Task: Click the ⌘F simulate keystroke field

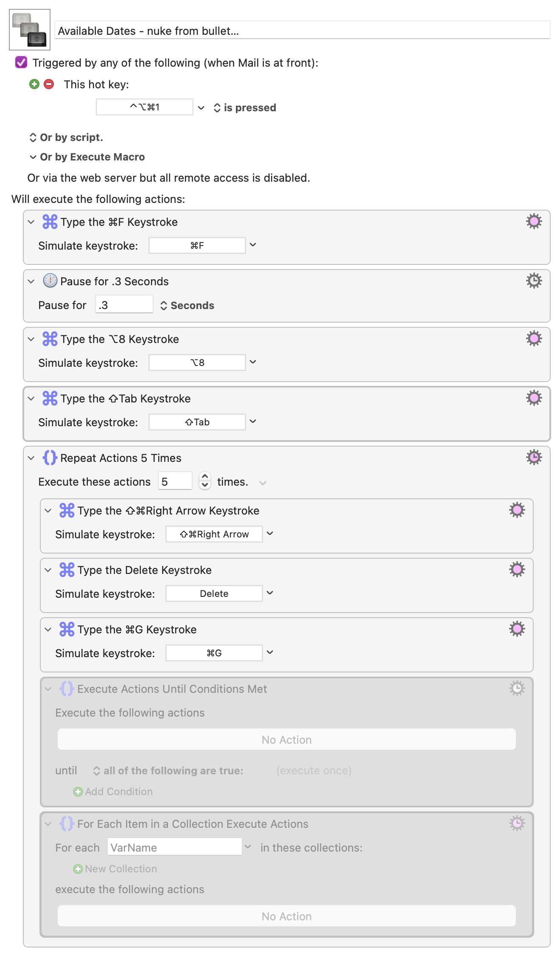Action: pyautogui.click(x=197, y=245)
